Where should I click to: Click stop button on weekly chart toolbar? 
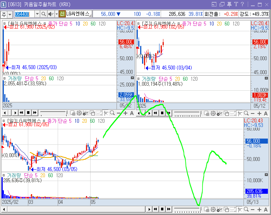coord(162,113)
